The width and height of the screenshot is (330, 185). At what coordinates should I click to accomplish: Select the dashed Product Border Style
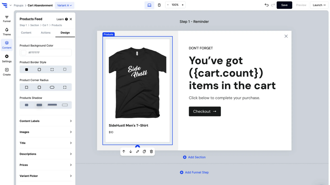[65, 69]
